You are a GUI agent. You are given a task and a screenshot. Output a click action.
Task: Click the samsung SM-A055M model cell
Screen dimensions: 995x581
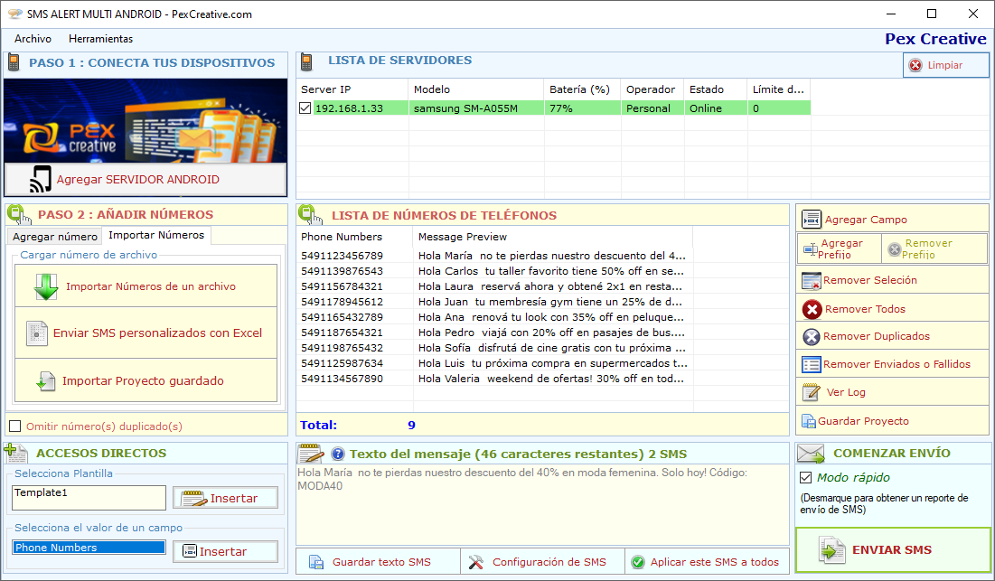coord(476,108)
